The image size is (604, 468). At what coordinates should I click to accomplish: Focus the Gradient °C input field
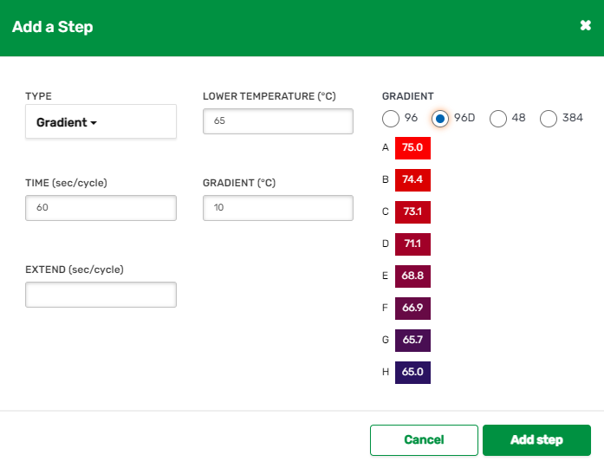(x=277, y=208)
